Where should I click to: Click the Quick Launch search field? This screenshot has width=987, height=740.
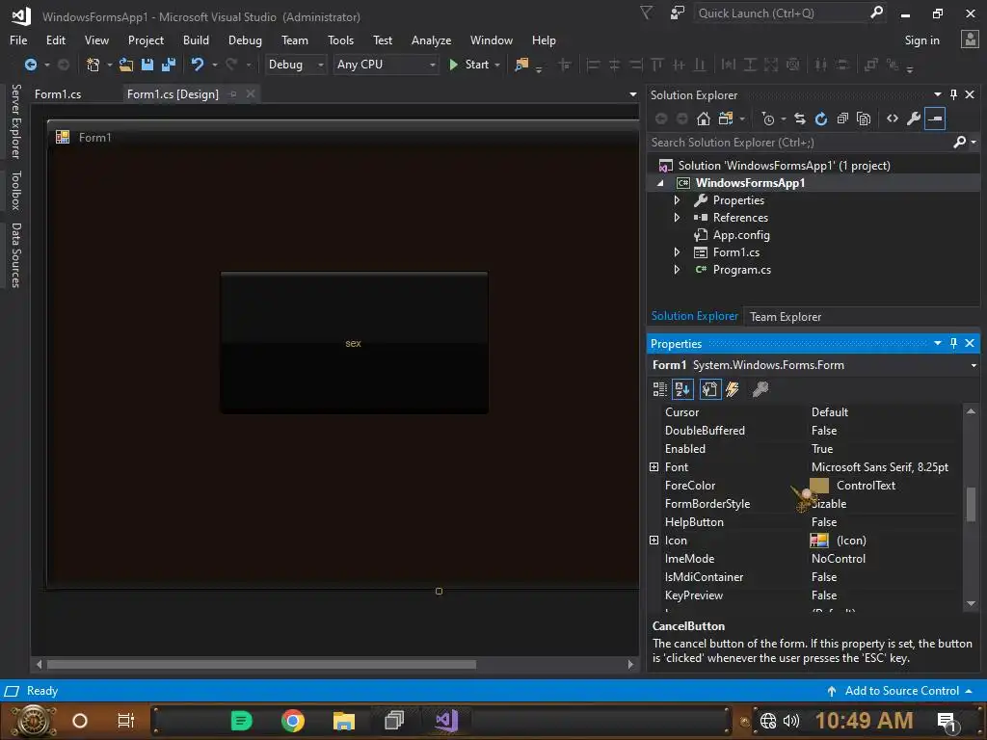point(782,13)
